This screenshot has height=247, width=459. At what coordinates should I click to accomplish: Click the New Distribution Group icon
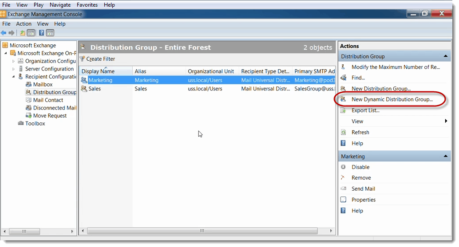[x=344, y=89]
